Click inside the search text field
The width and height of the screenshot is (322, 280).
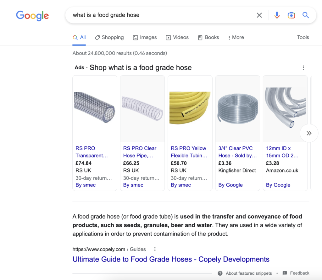(157, 15)
